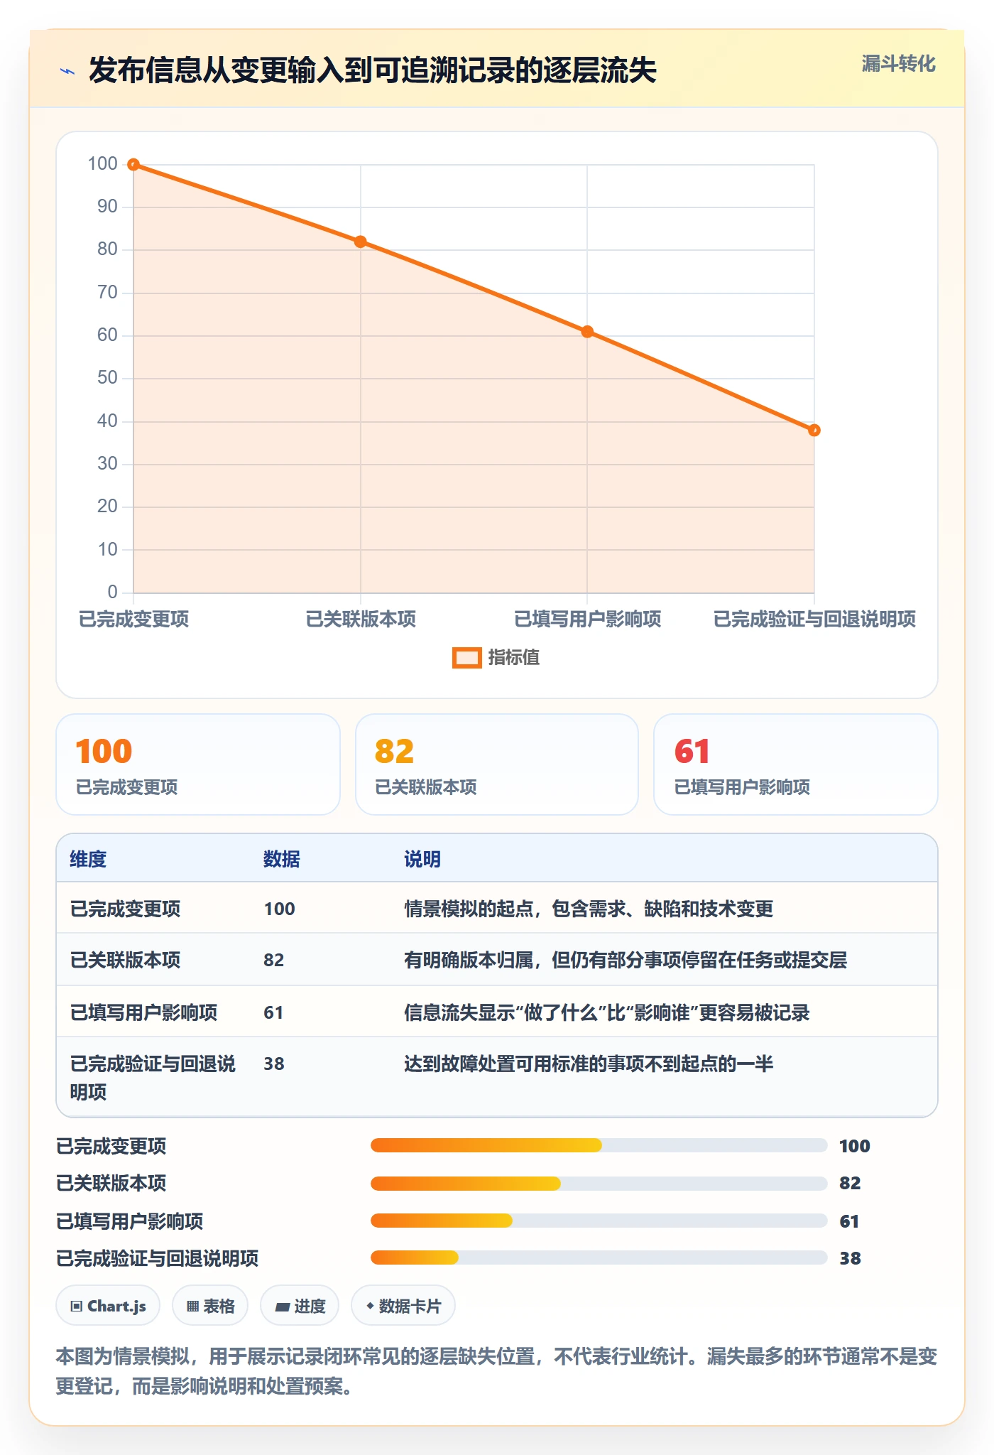Click the 已填写用户影响项 x-axis label
This screenshot has height=1455, width=994.
point(587,620)
